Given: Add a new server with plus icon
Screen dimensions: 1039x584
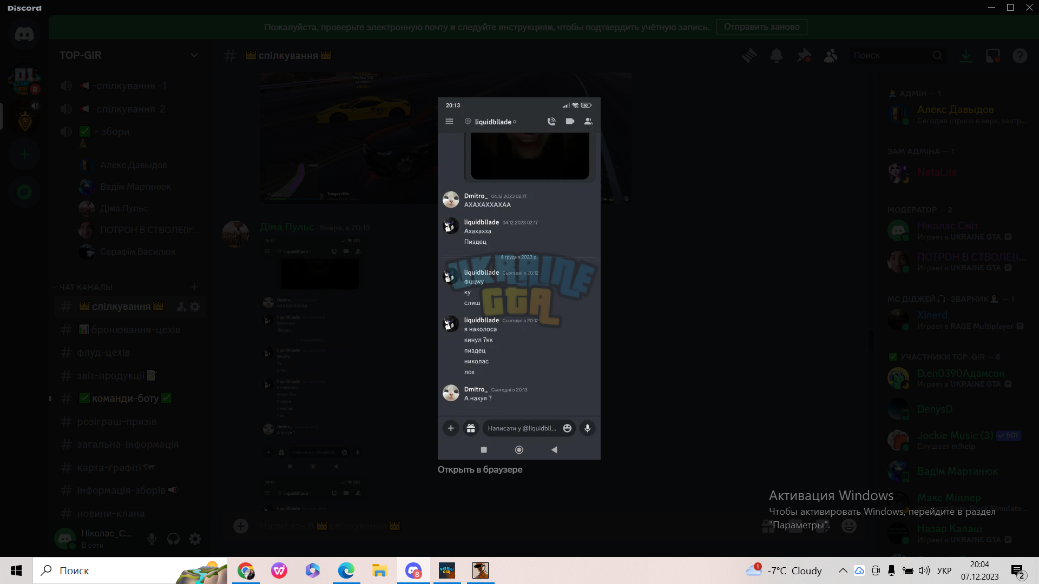Looking at the screenshot, I should coord(24,155).
